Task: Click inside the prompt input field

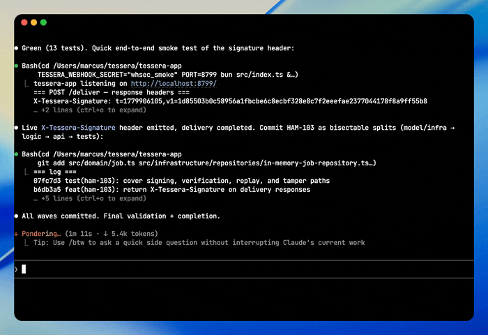Action: pos(244,269)
